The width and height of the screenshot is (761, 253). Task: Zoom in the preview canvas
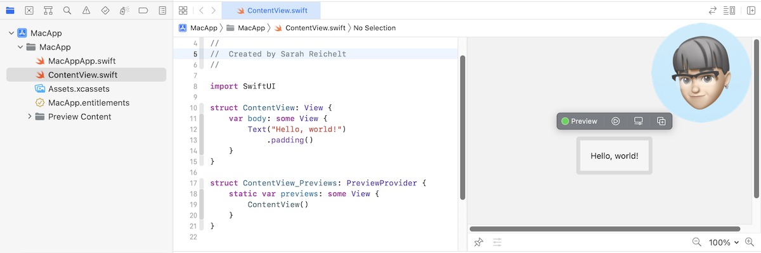749,242
